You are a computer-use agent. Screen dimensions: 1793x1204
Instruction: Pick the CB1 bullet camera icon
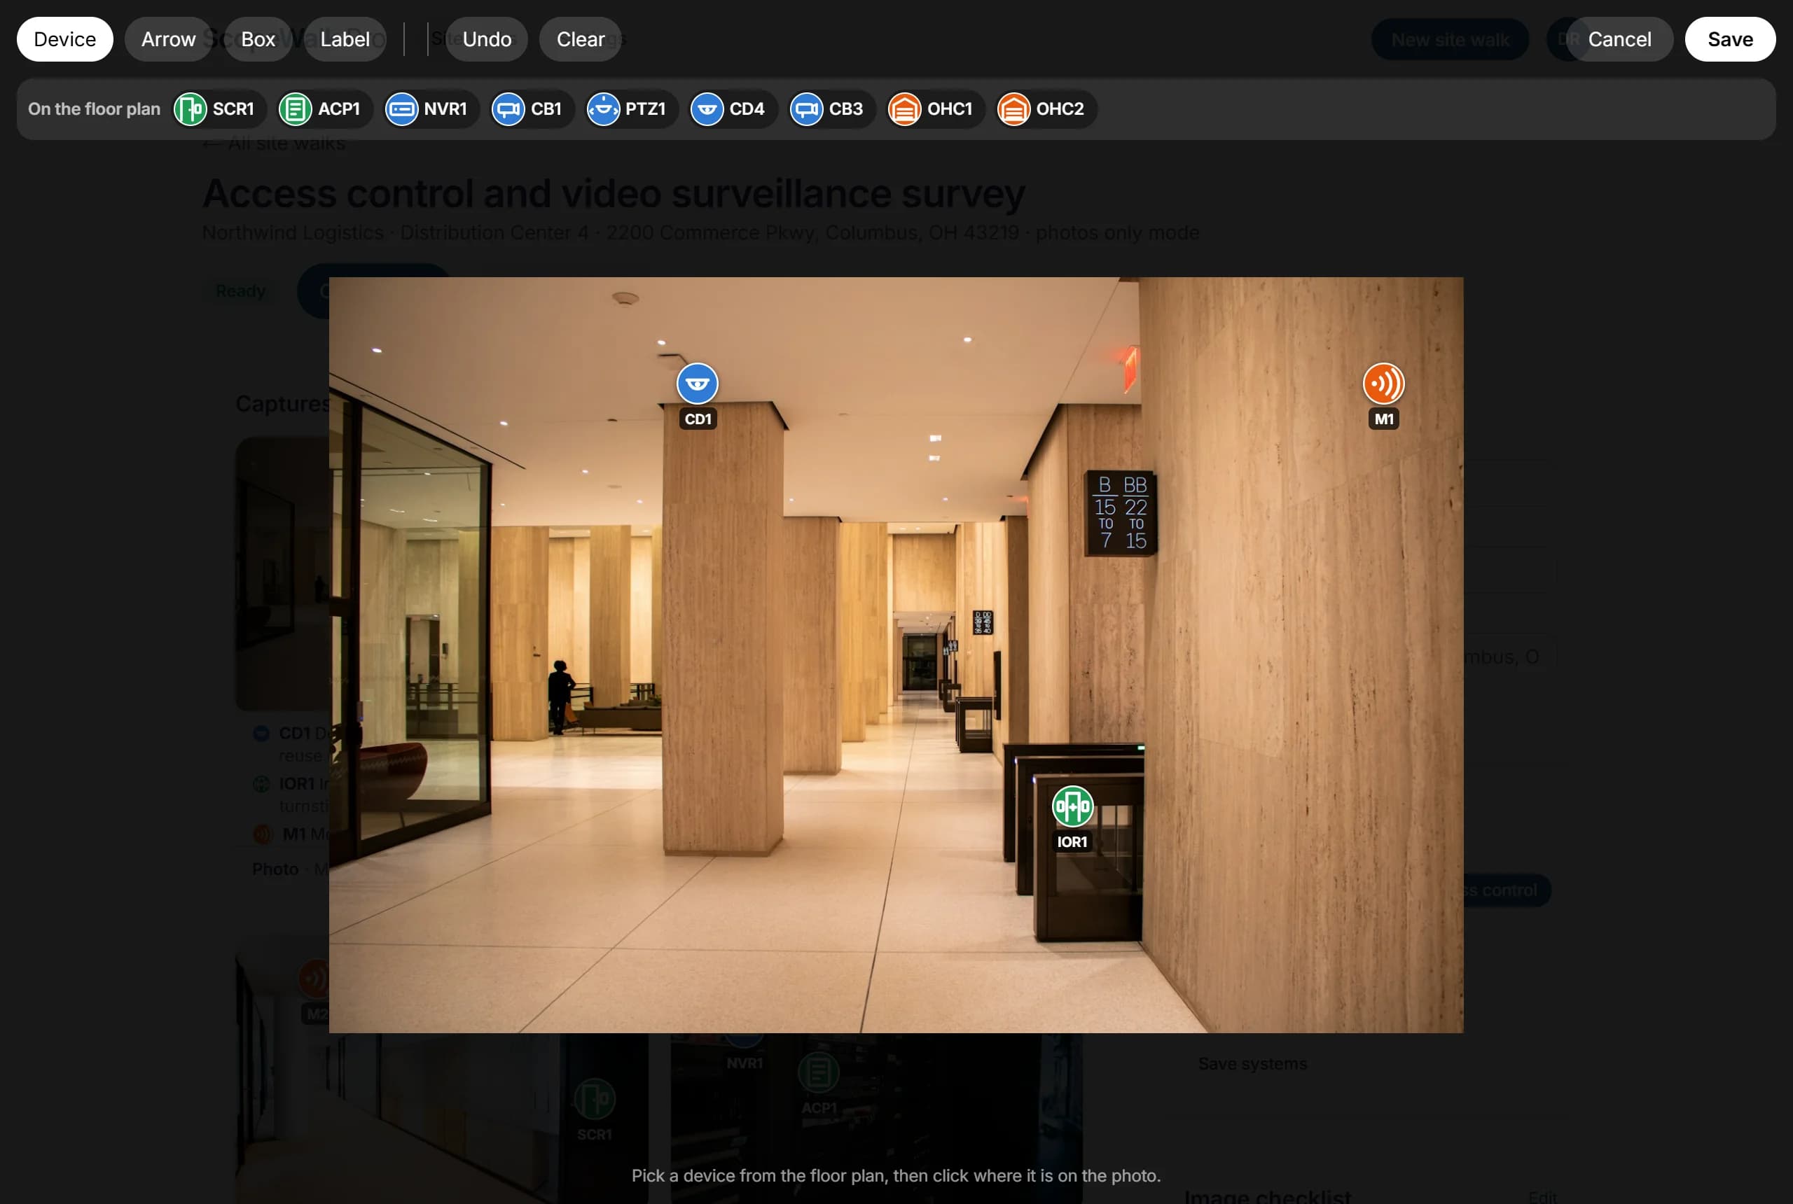click(x=508, y=109)
